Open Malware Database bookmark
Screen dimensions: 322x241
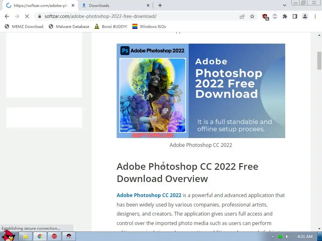69,26
